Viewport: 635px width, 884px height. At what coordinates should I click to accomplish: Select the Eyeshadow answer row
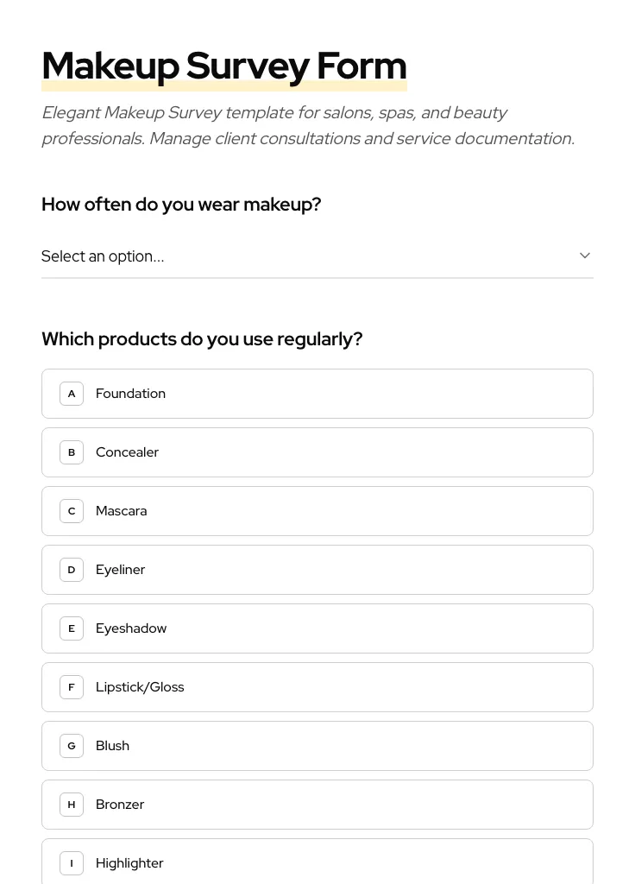click(317, 628)
